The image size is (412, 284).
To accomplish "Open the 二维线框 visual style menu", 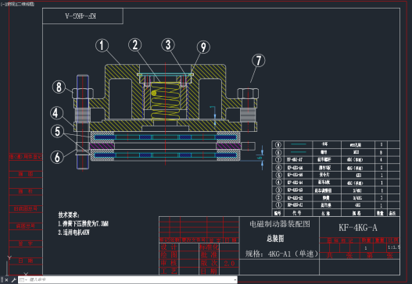I will click(26, 4).
